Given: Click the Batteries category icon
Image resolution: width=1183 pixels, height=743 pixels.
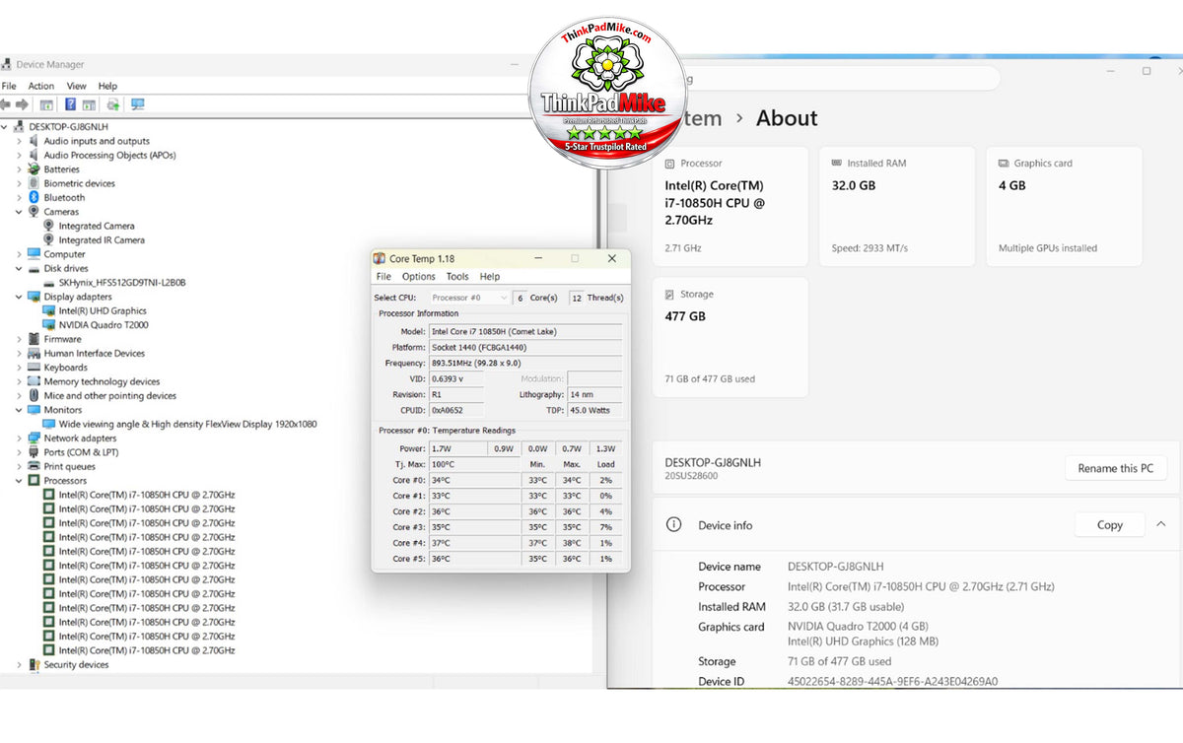Looking at the screenshot, I should pos(35,169).
